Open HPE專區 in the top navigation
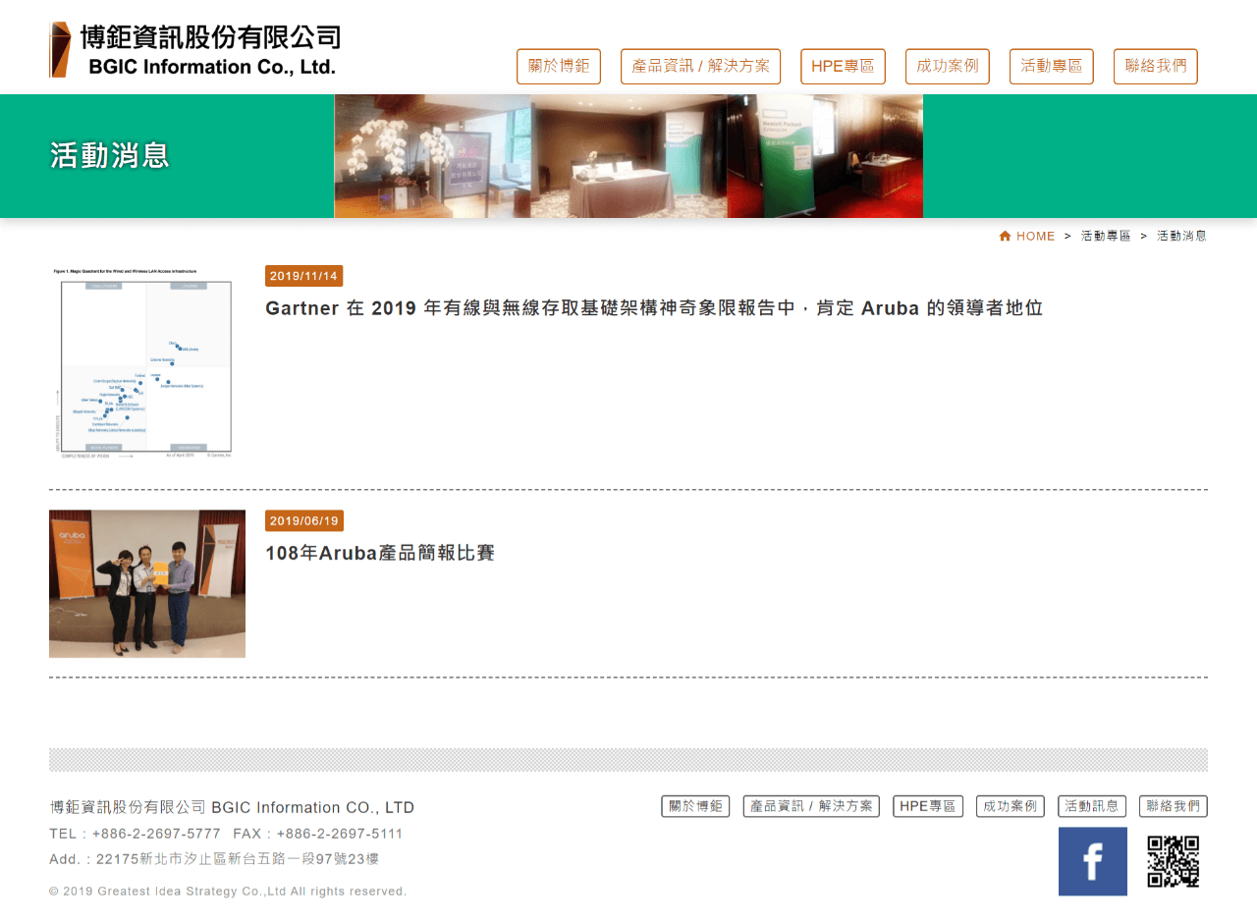The image size is (1257, 922). (843, 67)
